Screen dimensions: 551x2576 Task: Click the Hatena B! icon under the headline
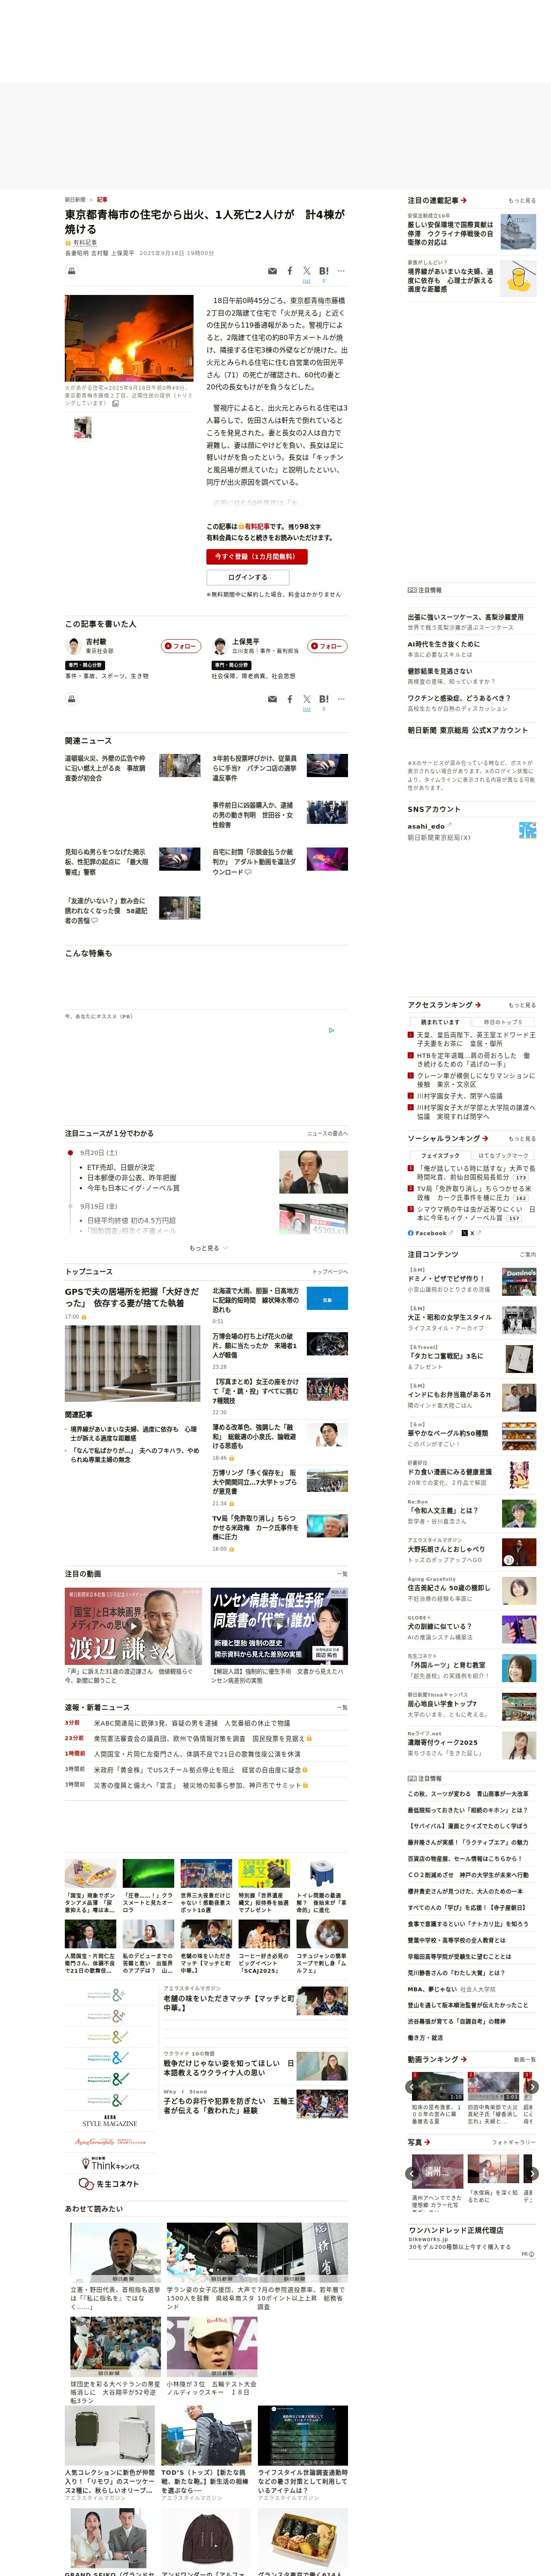pyautogui.click(x=324, y=271)
